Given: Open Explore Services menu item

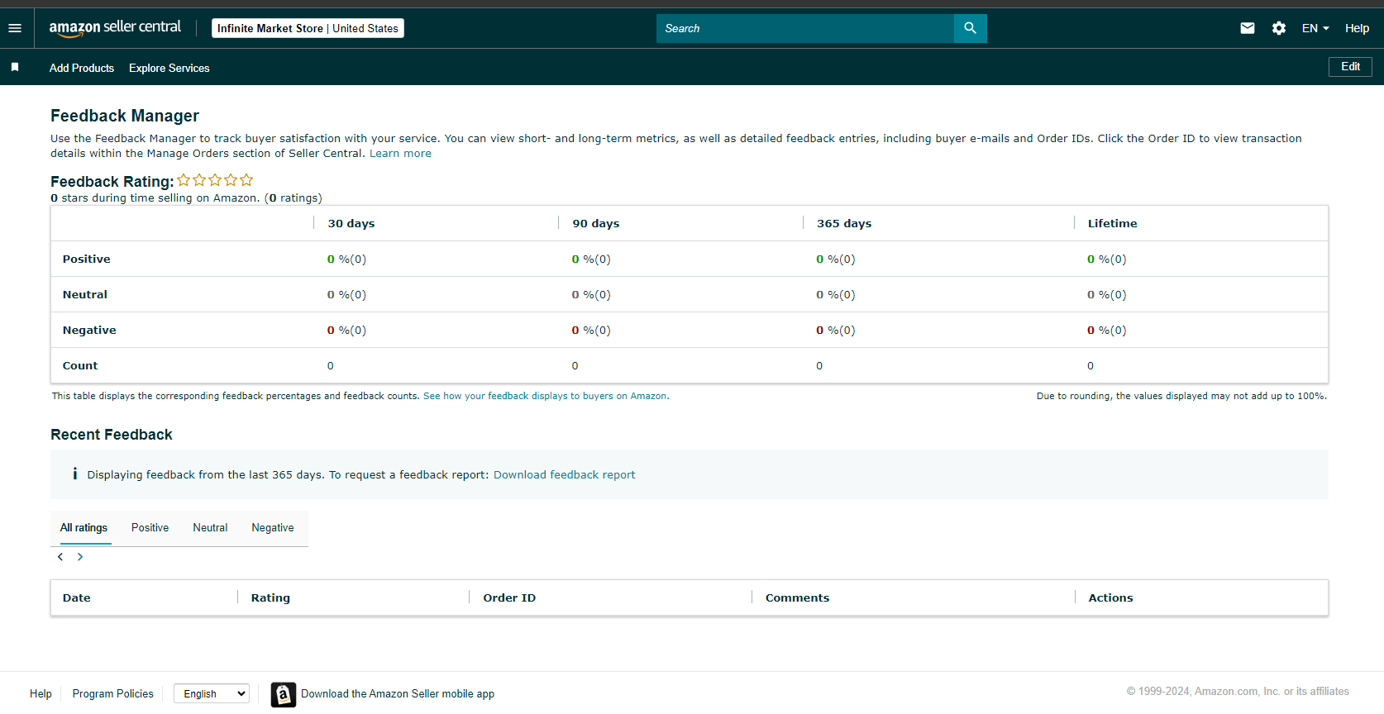Looking at the screenshot, I should 169,68.
